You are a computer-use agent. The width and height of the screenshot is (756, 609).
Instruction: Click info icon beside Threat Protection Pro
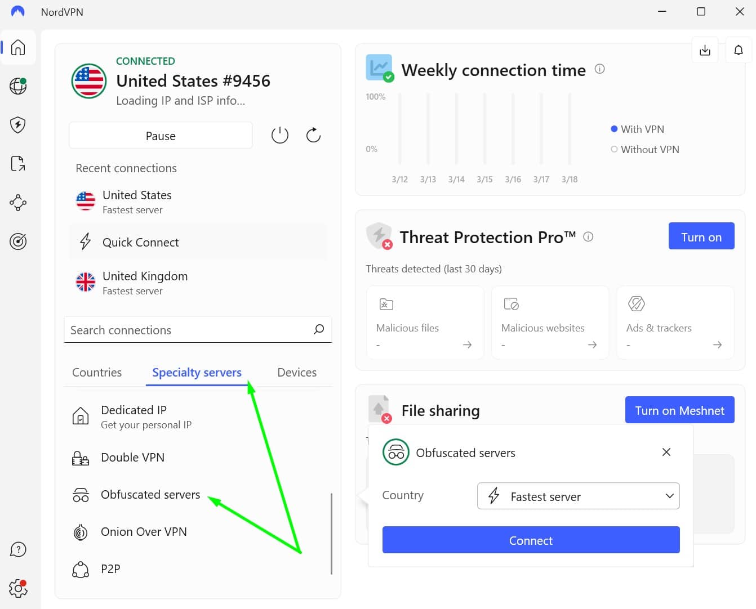coord(588,237)
